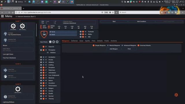185x104 pixels.
Task: Roll the Perception check icon
Action: click(41, 50)
